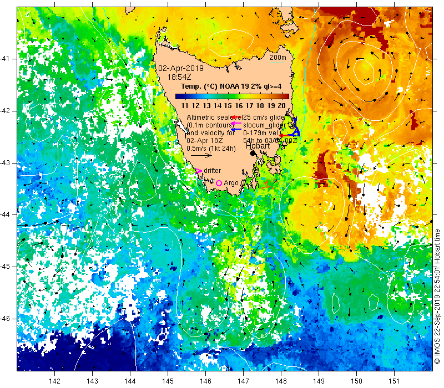The image size is (444, 388).
Task: Click the 'Argo' legend label
Action: 231,183
